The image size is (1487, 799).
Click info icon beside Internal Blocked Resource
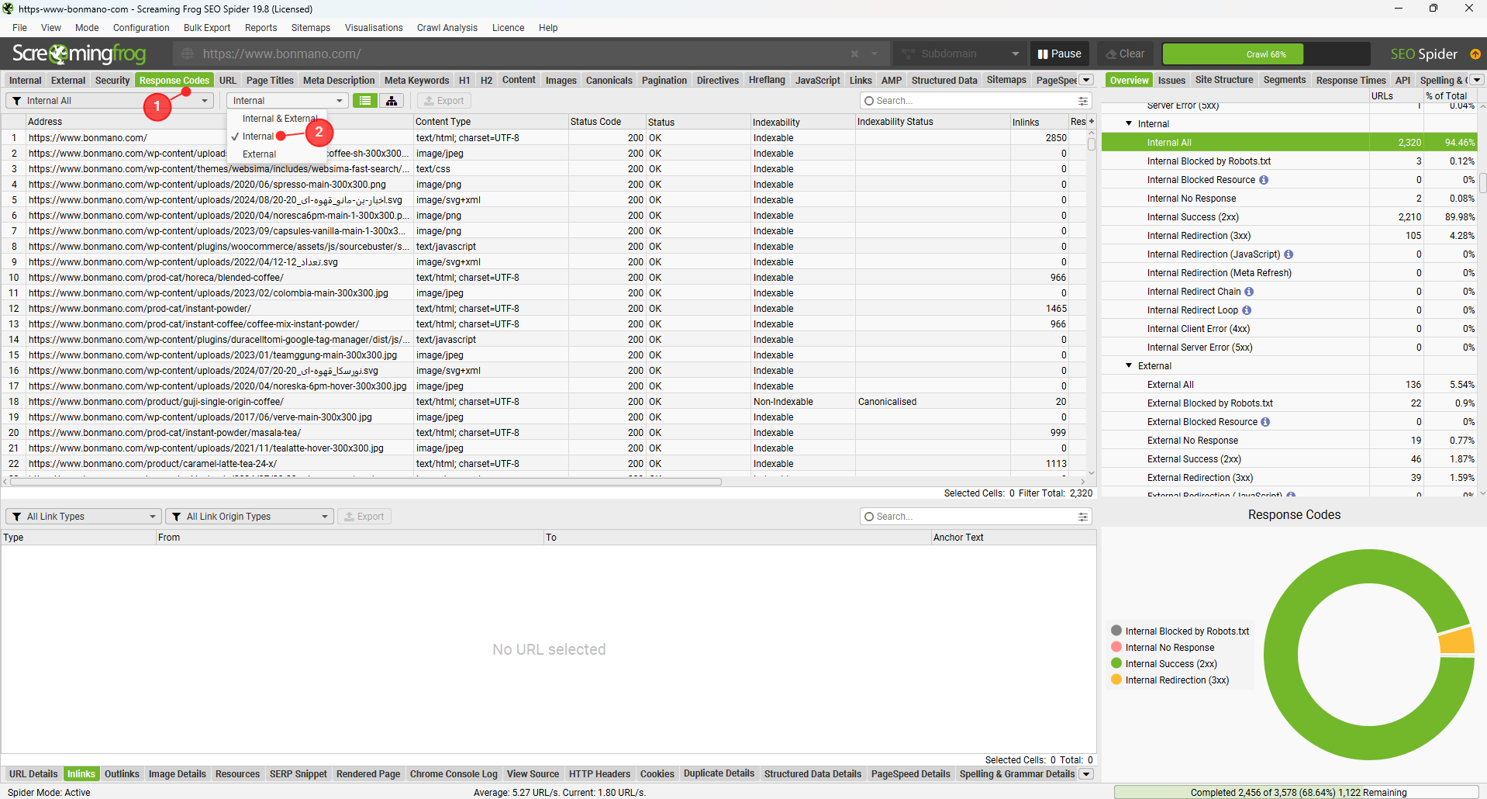1264,180
